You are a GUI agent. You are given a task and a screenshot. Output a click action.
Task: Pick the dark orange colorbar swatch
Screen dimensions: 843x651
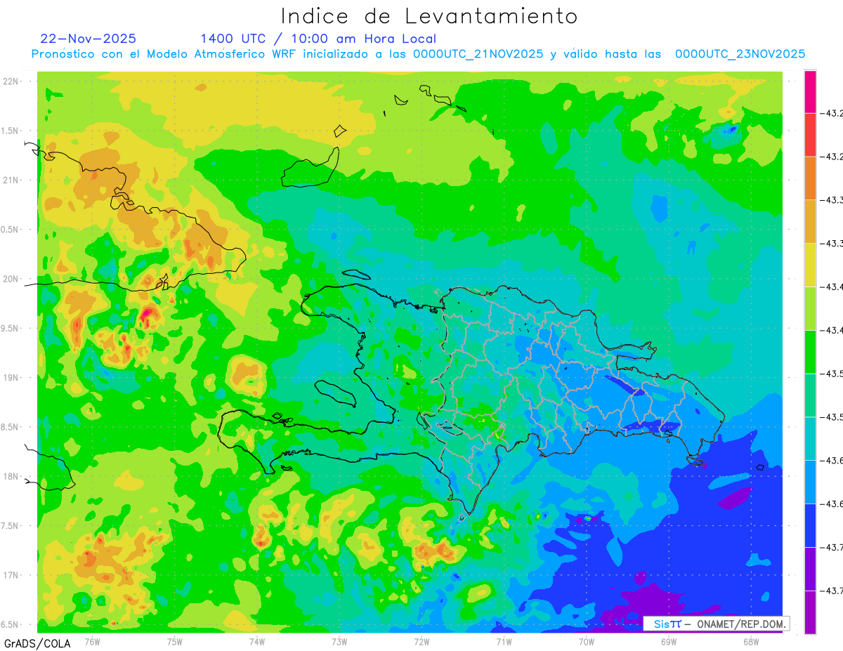coord(810,178)
